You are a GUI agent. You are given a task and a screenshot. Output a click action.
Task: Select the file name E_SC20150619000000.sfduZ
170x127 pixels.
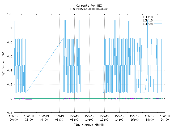pos(89,9)
